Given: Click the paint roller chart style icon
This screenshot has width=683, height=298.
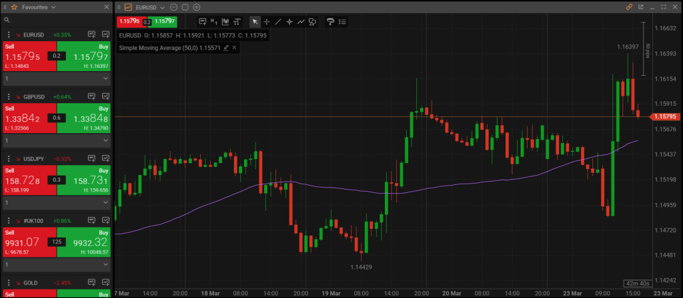Looking at the screenshot, I should point(330,21).
